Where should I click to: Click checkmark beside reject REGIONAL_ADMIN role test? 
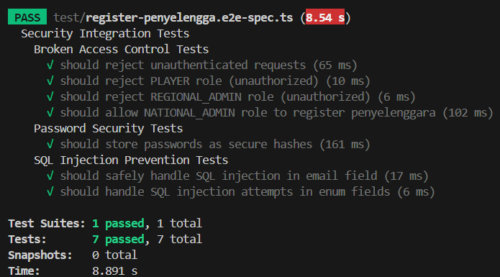point(50,97)
